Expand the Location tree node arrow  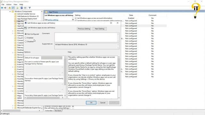click(x=13, y=91)
